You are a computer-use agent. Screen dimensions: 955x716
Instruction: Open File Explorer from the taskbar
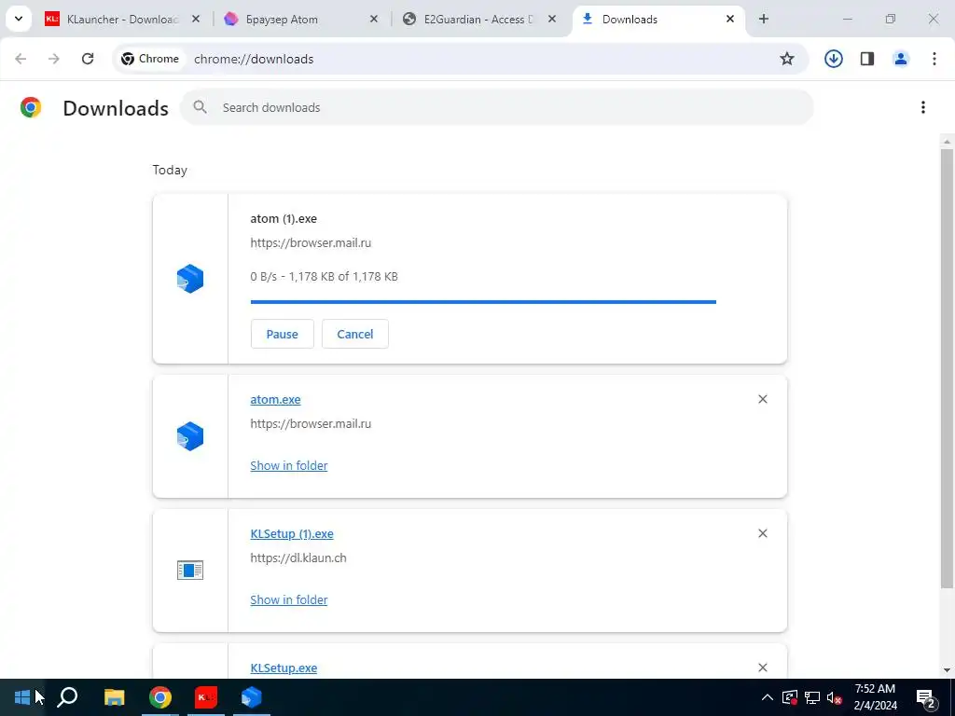pos(114,697)
